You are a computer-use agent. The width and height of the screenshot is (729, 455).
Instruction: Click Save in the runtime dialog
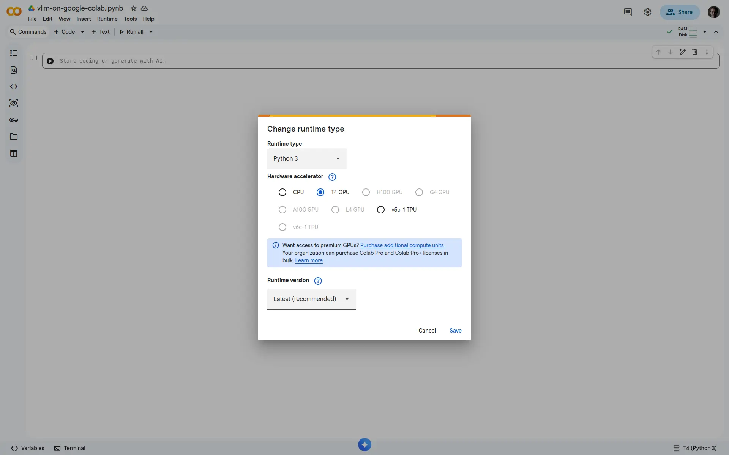pyautogui.click(x=456, y=331)
